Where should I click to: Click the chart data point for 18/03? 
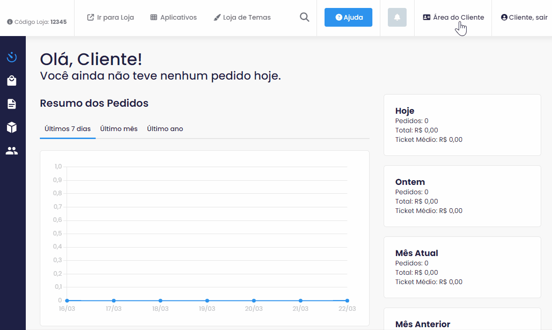coord(160,301)
